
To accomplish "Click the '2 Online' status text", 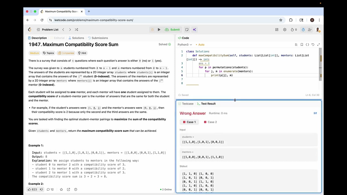I will coord(166,190).
